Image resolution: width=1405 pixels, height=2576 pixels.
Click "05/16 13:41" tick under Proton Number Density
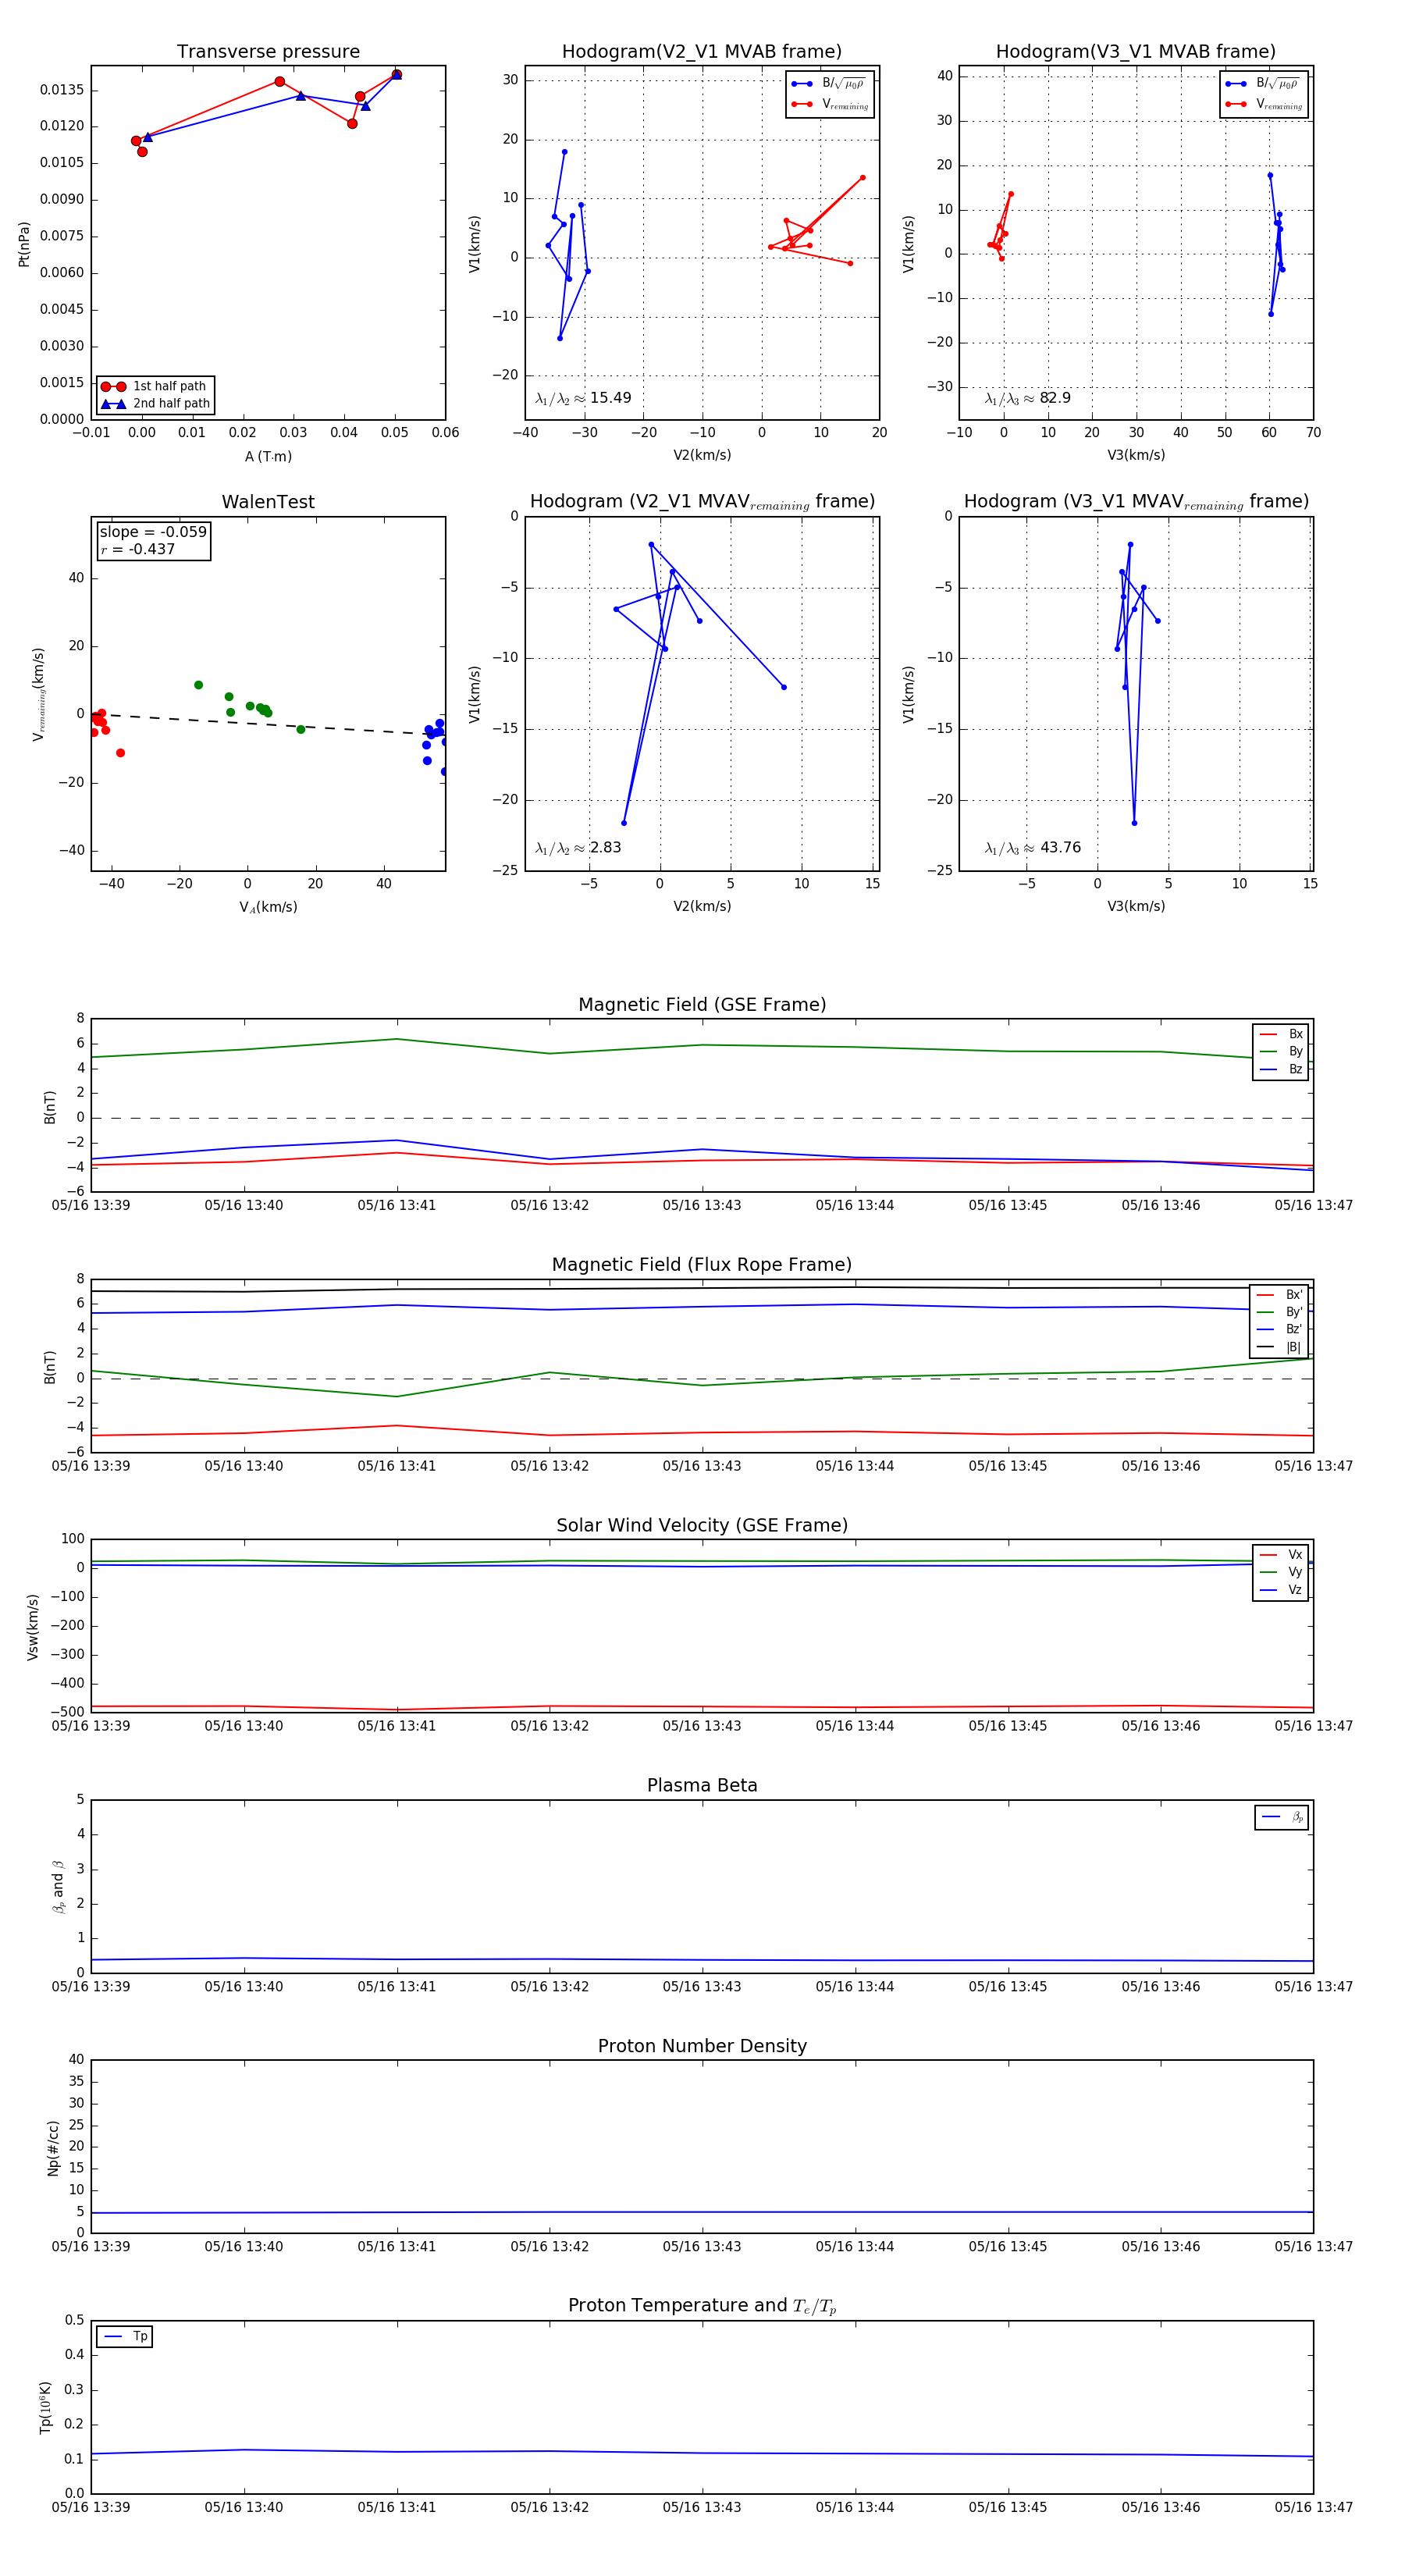(397, 2247)
